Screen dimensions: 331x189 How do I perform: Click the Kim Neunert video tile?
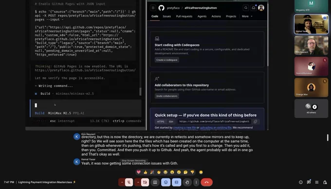point(312,45)
